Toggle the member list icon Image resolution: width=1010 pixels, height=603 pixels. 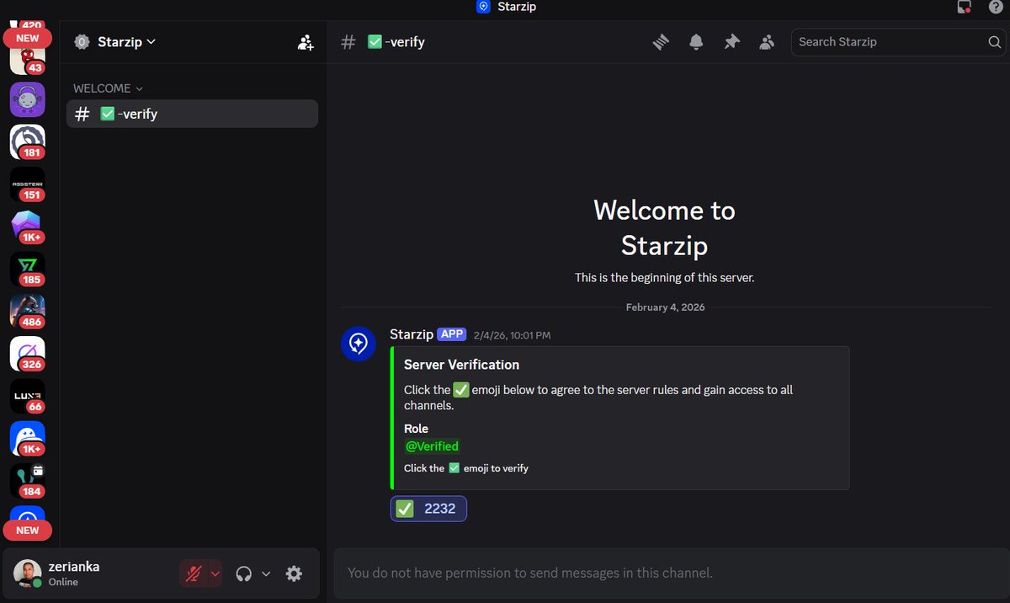767,42
